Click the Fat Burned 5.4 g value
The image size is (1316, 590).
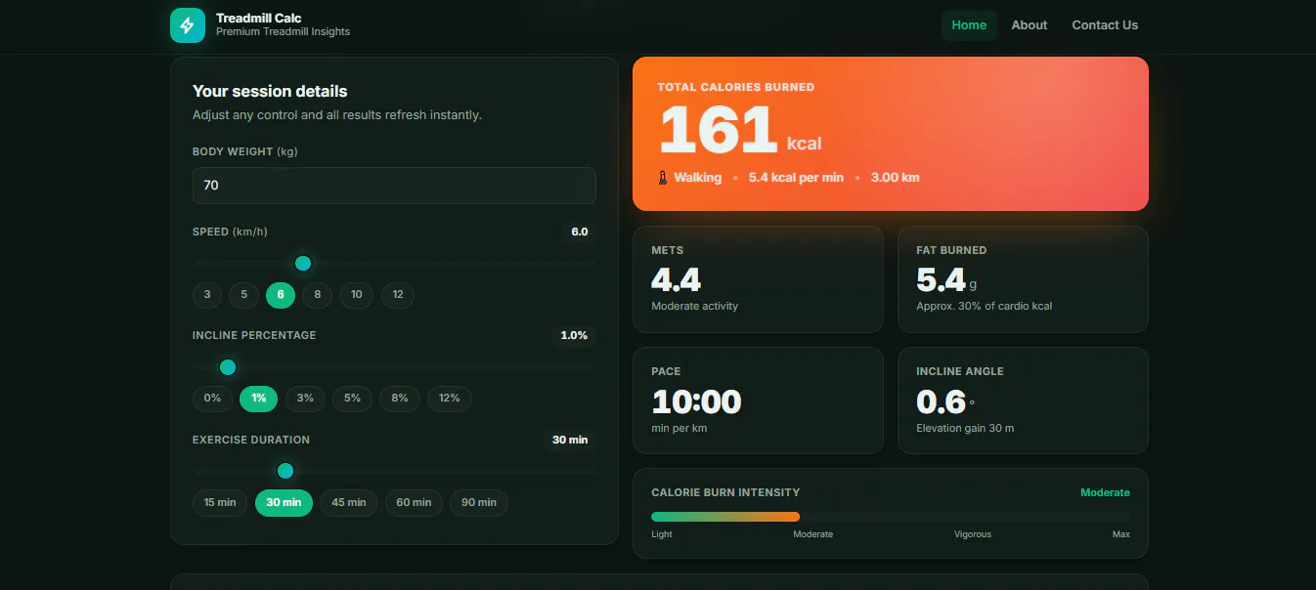click(945, 280)
